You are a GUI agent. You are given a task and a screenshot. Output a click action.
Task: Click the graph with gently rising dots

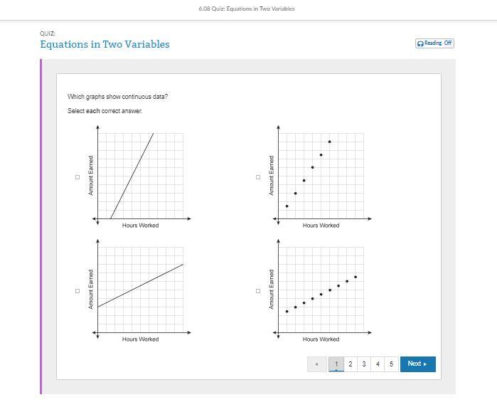click(x=321, y=290)
